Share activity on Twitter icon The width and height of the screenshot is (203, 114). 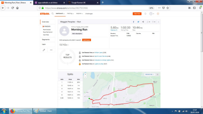pyautogui.click(x=138, y=22)
